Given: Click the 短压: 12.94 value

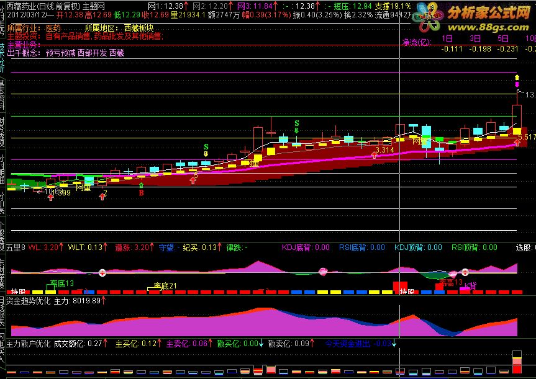Looking at the screenshot, I should click(x=352, y=6).
